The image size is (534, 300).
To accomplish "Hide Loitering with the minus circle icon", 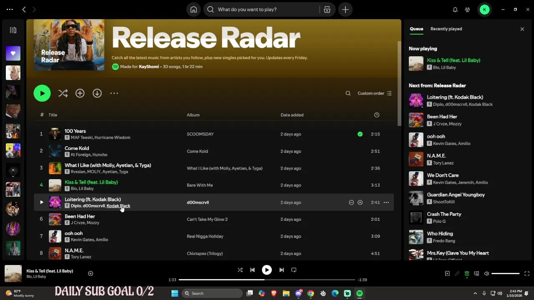I will point(351,202).
